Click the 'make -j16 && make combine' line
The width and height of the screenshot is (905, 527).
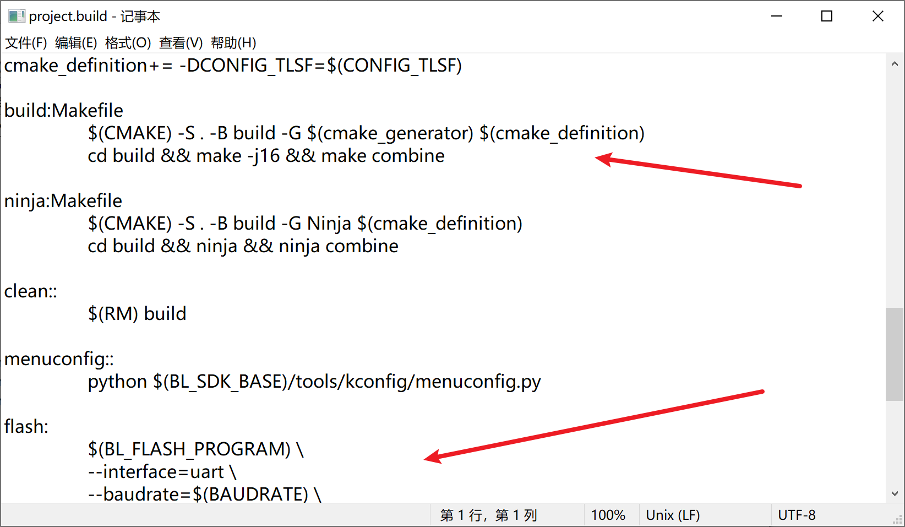(x=266, y=156)
